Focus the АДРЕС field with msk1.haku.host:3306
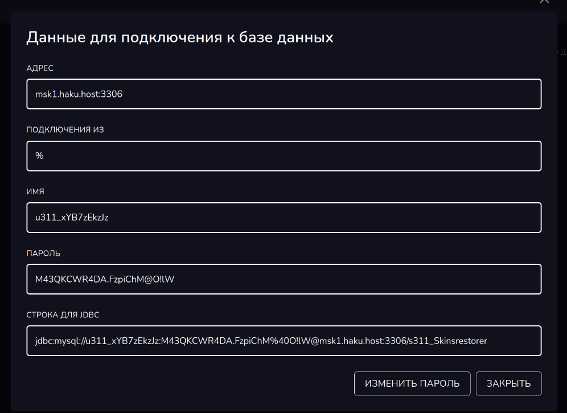This screenshot has width=567, height=413. tap(283, 94)
